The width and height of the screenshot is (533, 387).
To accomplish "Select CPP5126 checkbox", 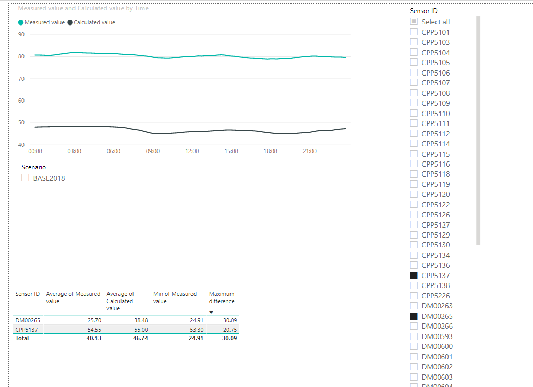I will coord(414,215).
